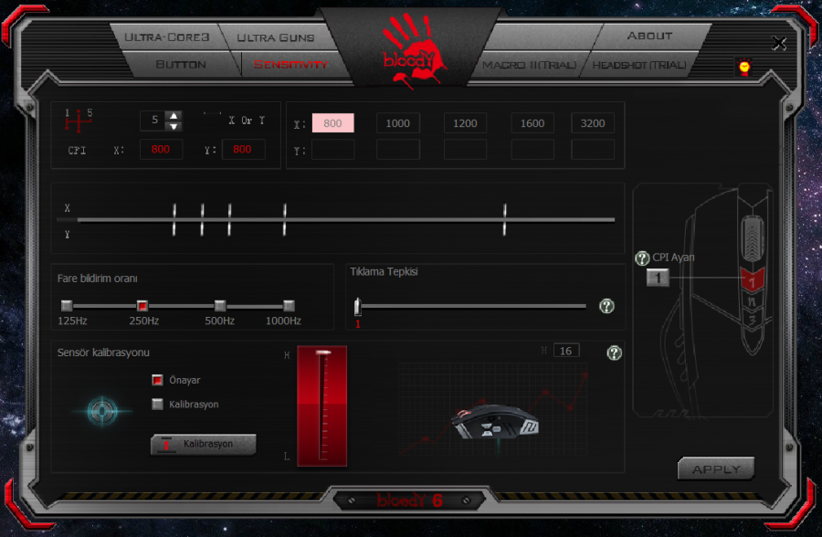Click the empty Y field under 1200
Image resolution: width=822 pixels, height=537 pixels.
pos(465,150)
